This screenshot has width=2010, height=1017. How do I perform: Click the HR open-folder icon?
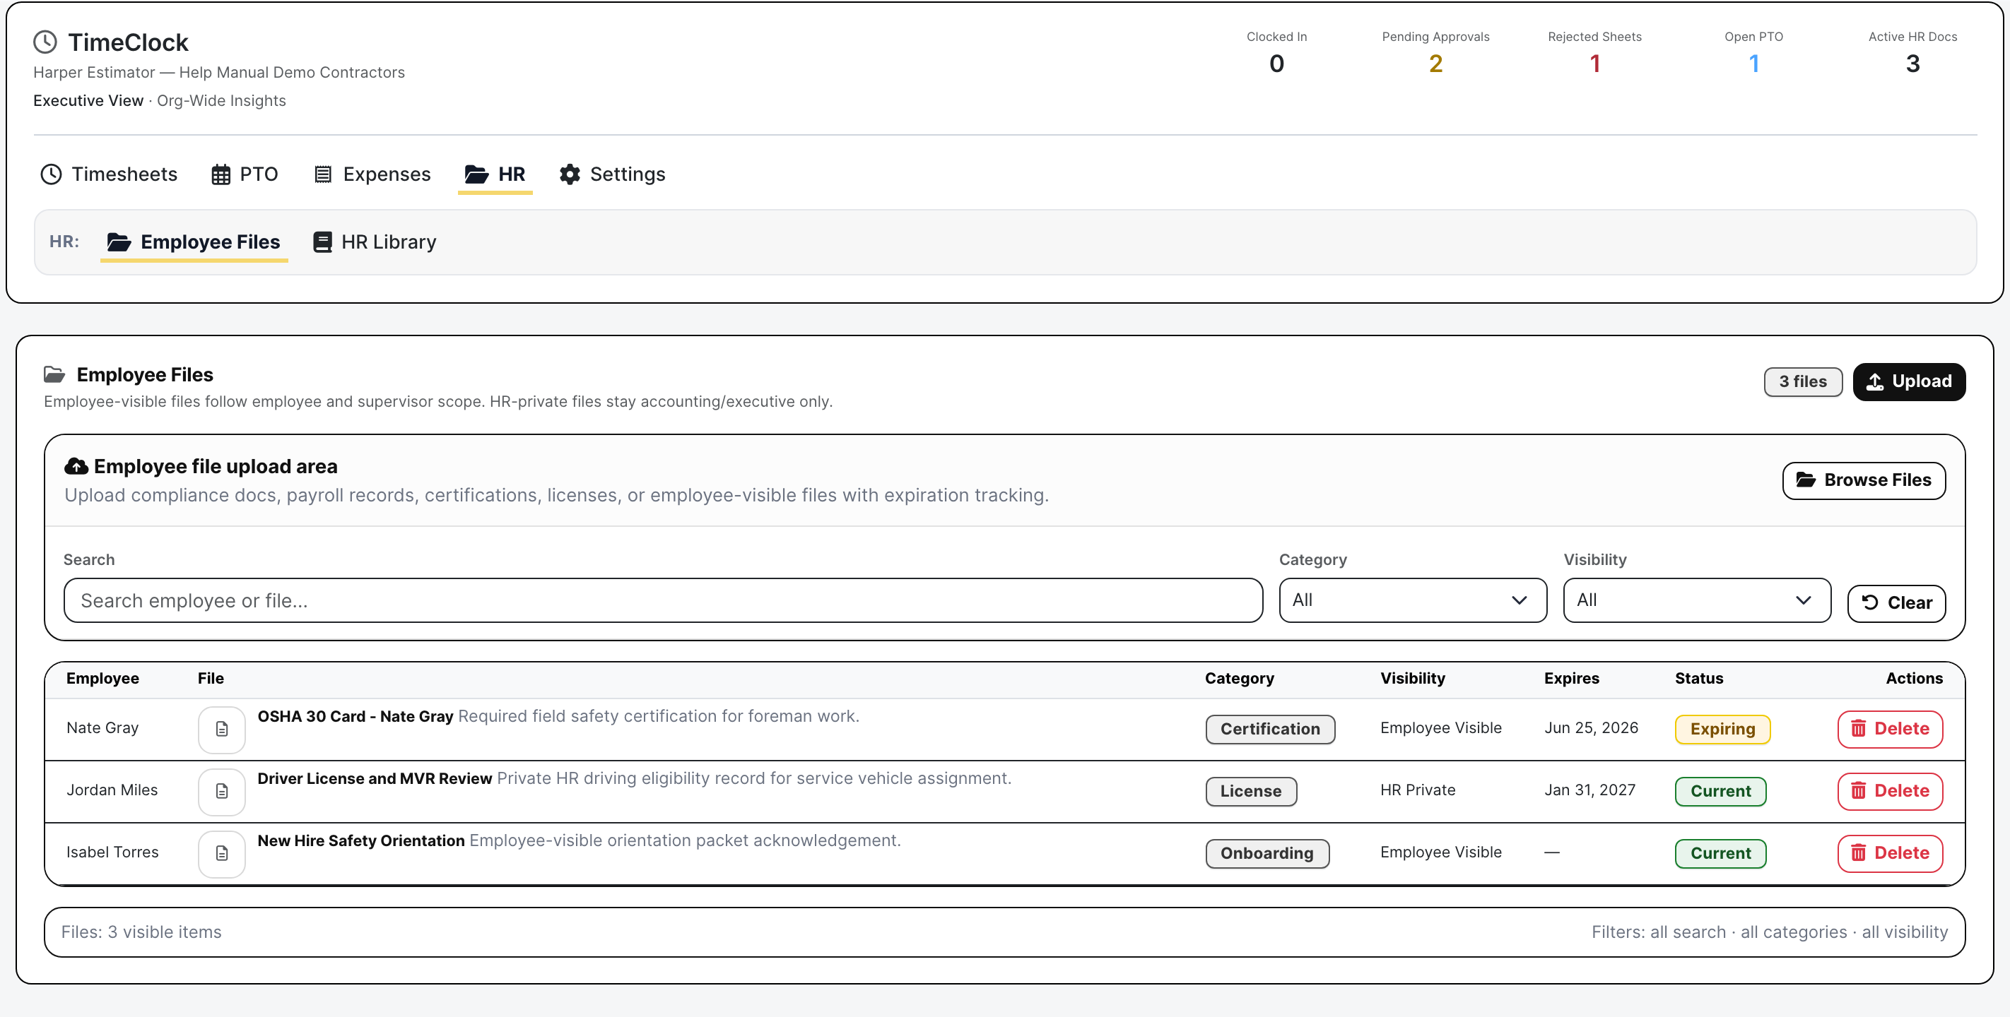[x=477, y=174]
